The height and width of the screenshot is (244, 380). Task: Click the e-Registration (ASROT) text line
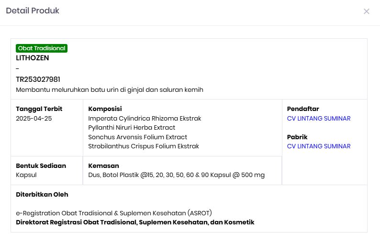pos(114,213)
